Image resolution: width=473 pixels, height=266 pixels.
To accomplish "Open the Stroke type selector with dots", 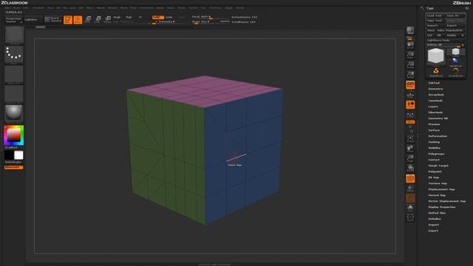I will pyautogui.click(x=14, y=55).
